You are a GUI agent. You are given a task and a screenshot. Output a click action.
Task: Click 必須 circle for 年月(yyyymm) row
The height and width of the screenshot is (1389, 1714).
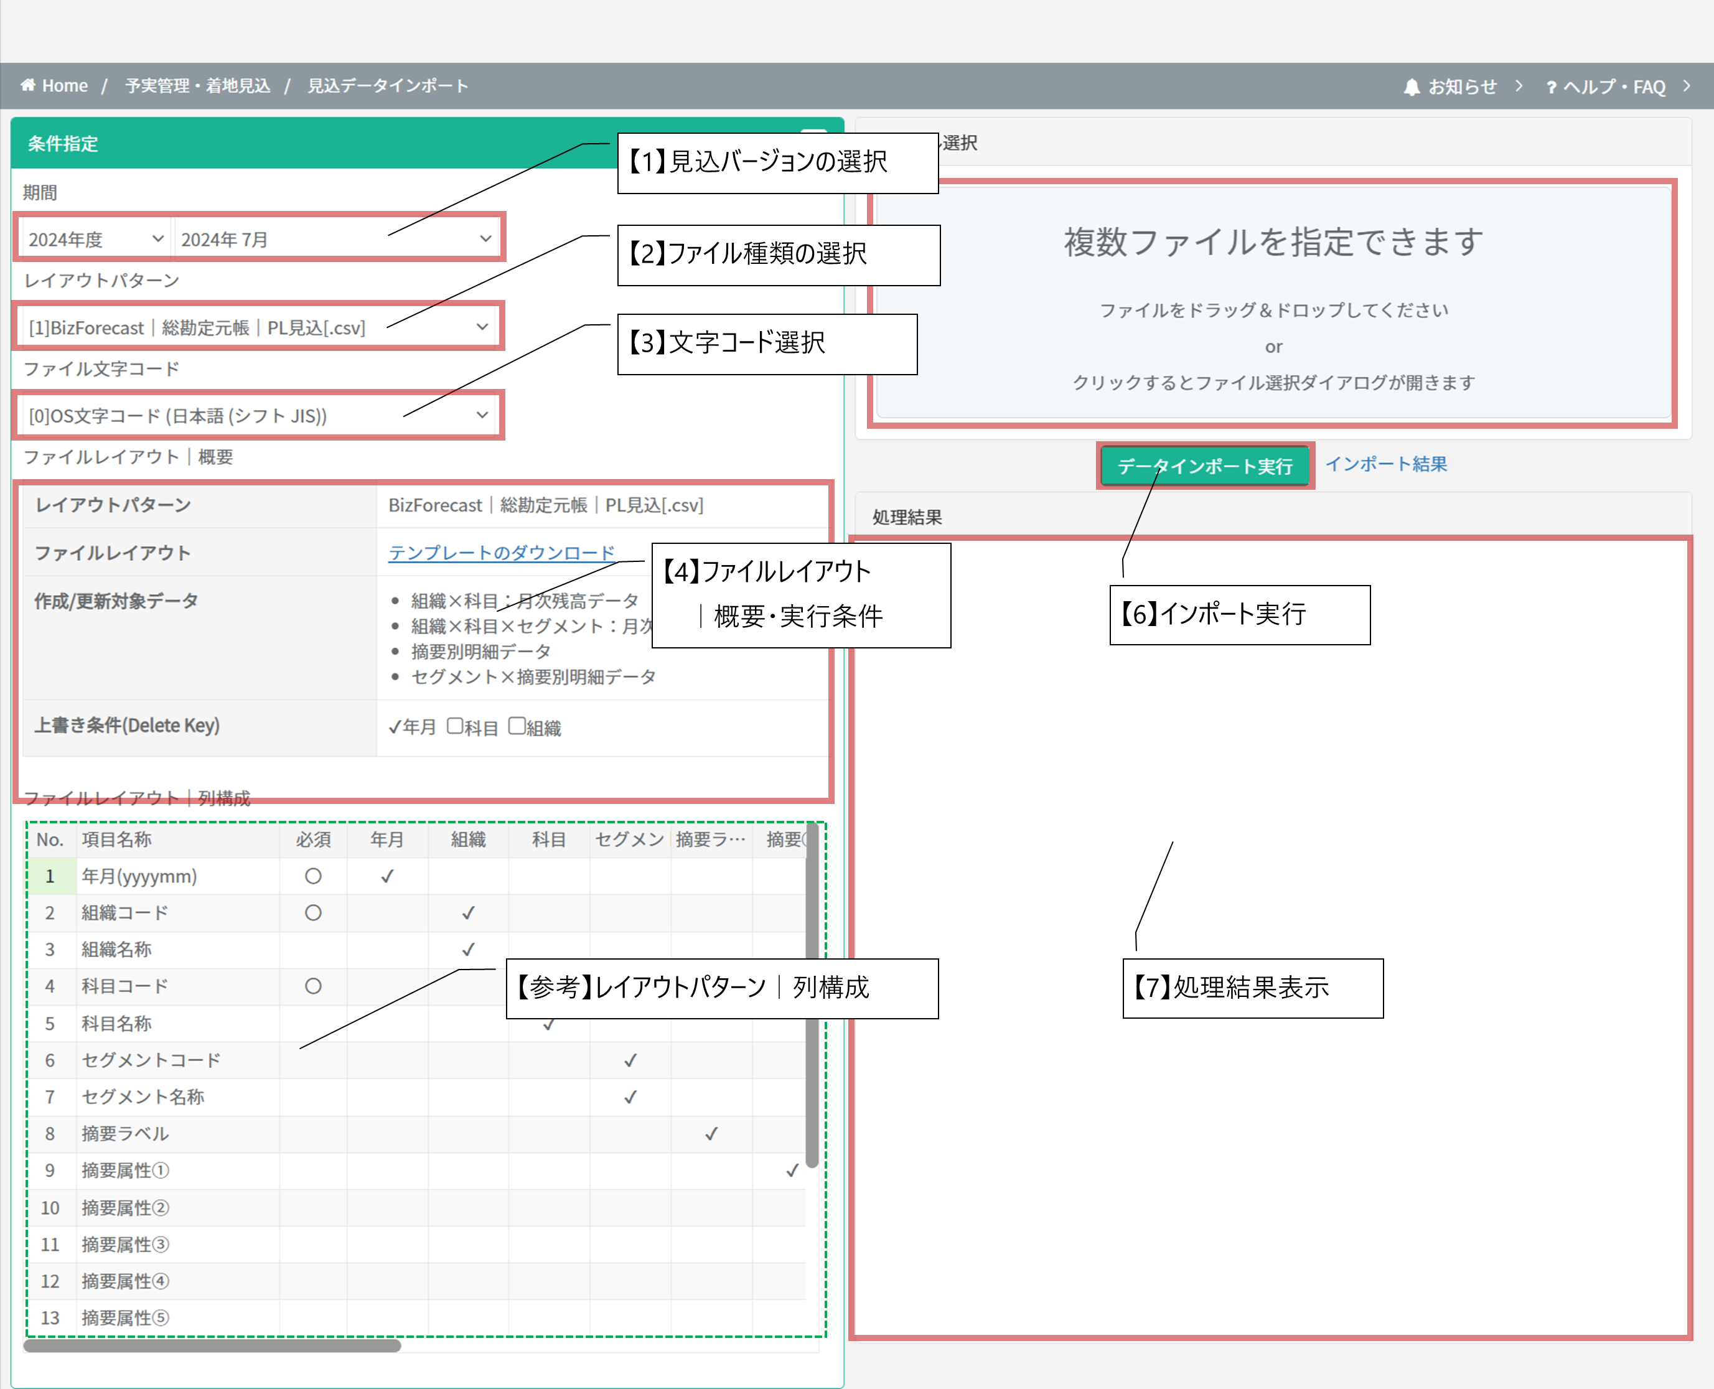313,876
